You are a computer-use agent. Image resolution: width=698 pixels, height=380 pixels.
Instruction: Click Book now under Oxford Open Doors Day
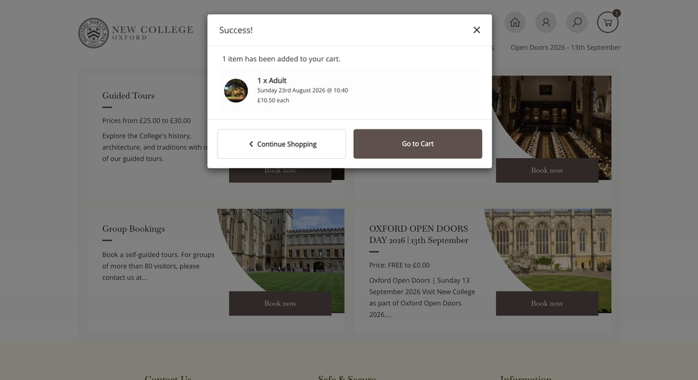pos(547,304)
